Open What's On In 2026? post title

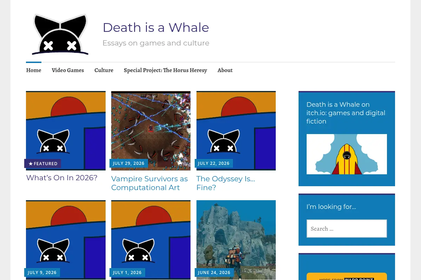(62, 177)
